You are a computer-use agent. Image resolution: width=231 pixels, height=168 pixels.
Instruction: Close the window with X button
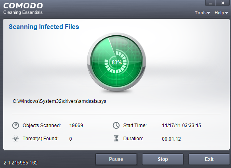(x=223, y=3)
